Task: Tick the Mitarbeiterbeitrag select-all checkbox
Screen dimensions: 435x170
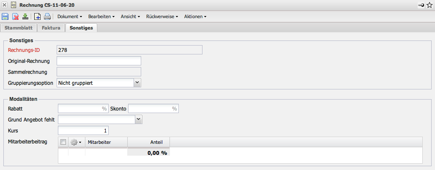Action: [x=63, y=142]
